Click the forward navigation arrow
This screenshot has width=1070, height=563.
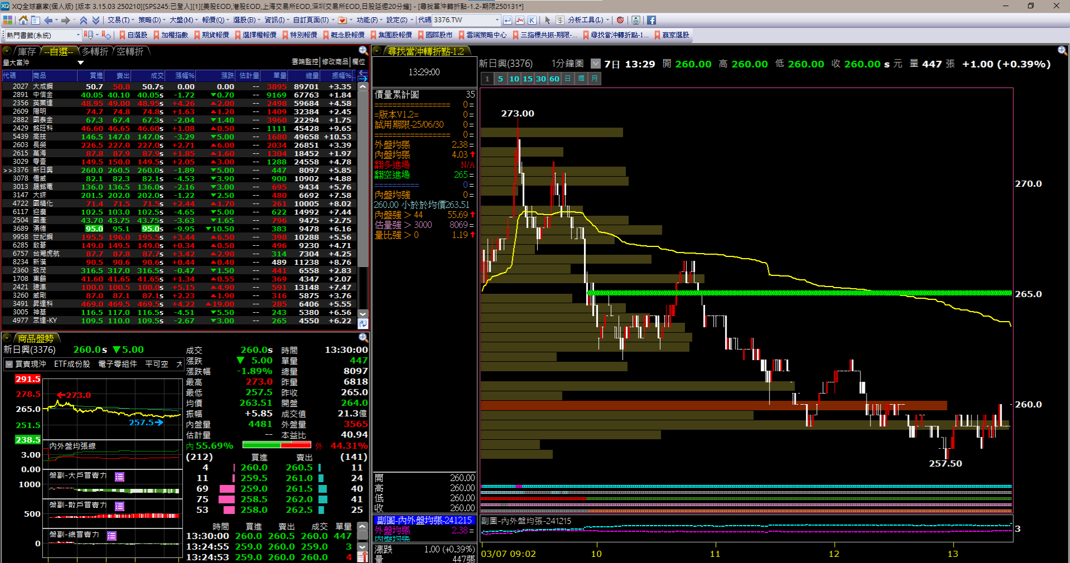65,20
